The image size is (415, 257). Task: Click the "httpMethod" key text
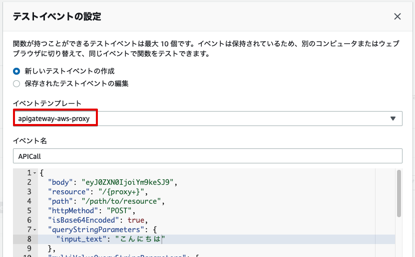pos(73,211)
